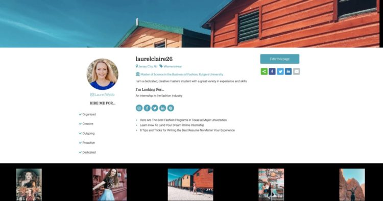The image size is (383, 201).
Task: Open the beach huts gallery thumbnail
Action: click(x=190, y=185)
